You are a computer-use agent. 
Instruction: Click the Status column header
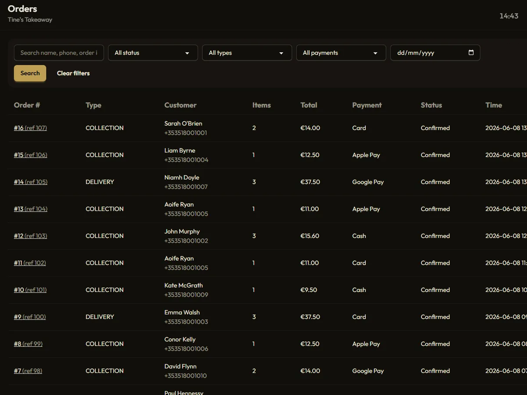[431, 105]
